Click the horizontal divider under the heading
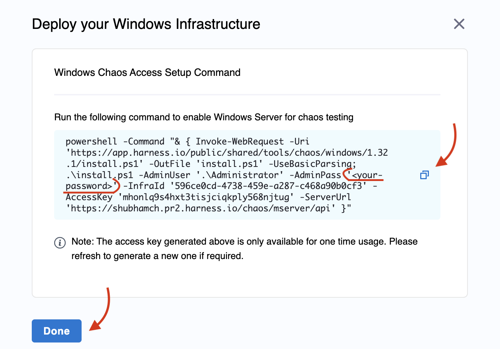The height and width of the screenshot is (349, 500). pyautogui.click(x=247, y=95)
